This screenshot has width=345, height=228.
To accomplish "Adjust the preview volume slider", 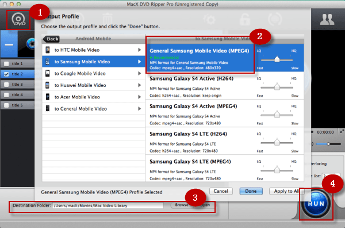I will pos(328,144).
